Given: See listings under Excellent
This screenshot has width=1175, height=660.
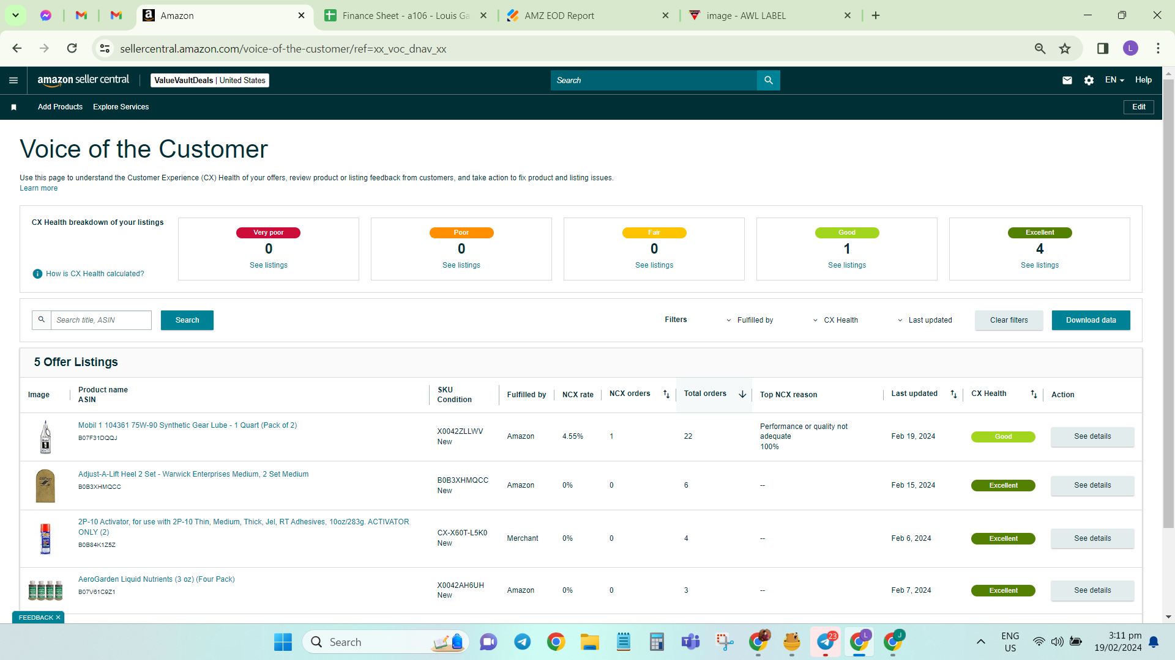Looking at the screenshot, I should 1040,265.
